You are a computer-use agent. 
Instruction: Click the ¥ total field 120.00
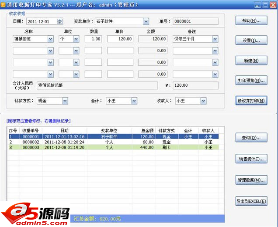[x=195, y=85]
